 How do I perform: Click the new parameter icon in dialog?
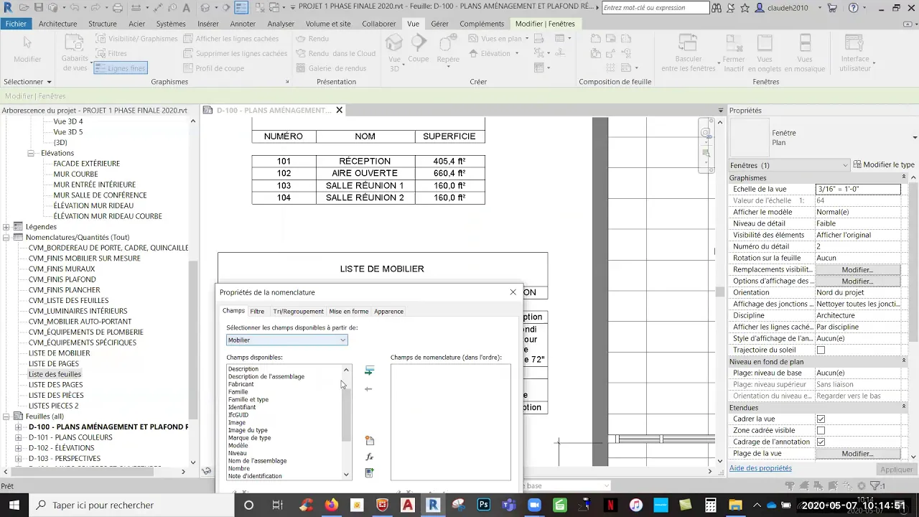(369, 441)
